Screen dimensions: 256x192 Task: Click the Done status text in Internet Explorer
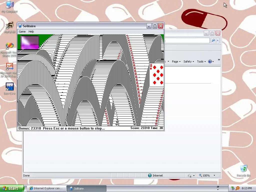26,175
